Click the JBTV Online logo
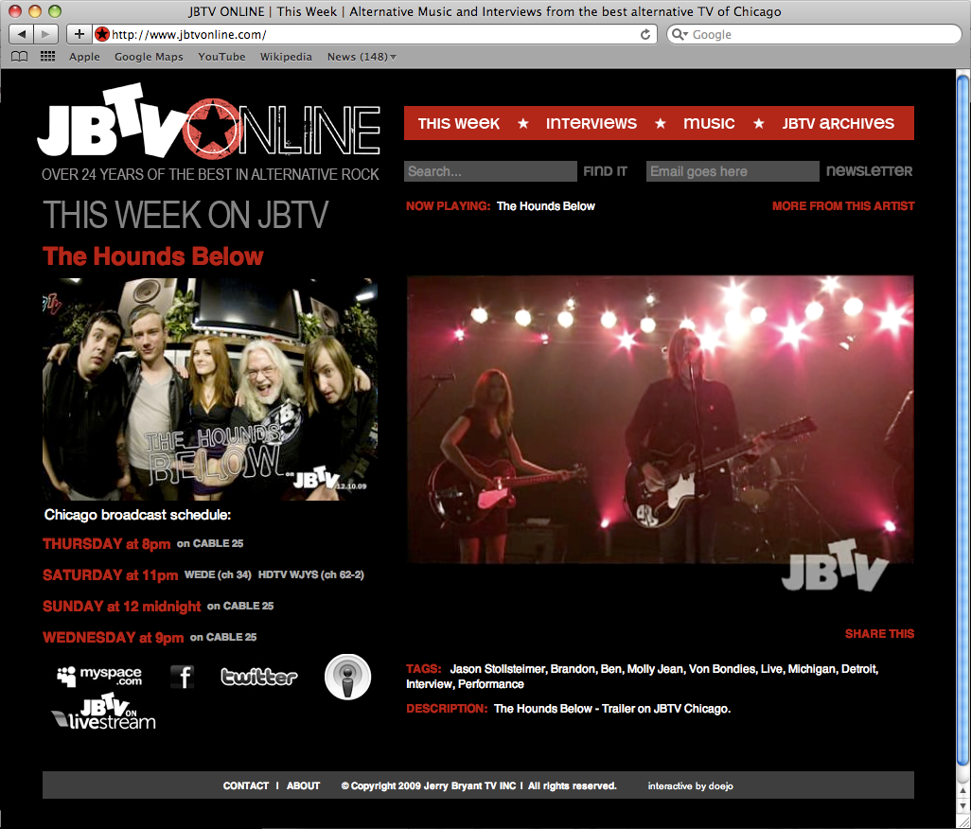 [209, 123]
